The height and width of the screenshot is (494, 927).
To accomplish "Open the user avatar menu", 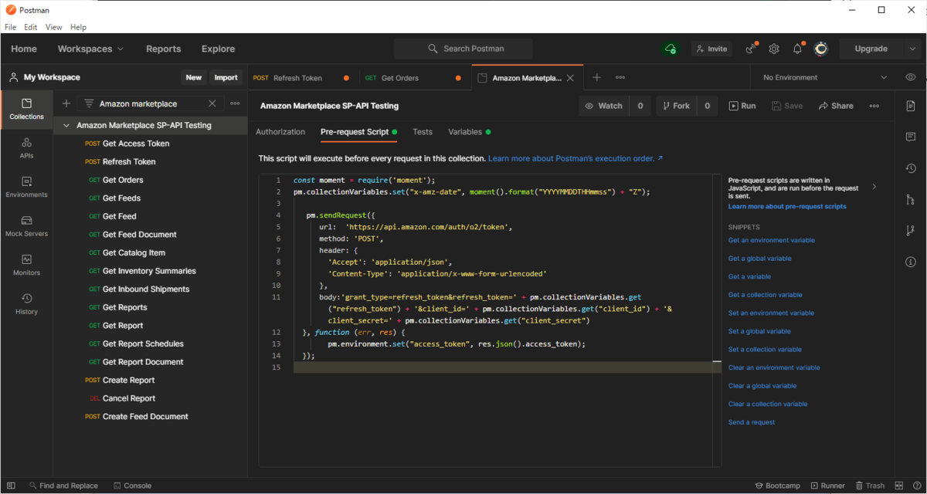I will coord(821,49).
